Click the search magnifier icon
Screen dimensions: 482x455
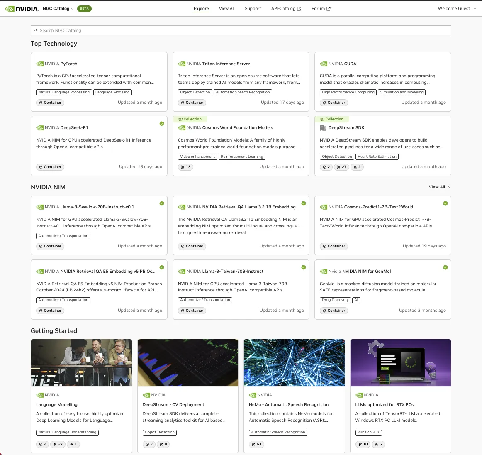(x=36, y=30)
